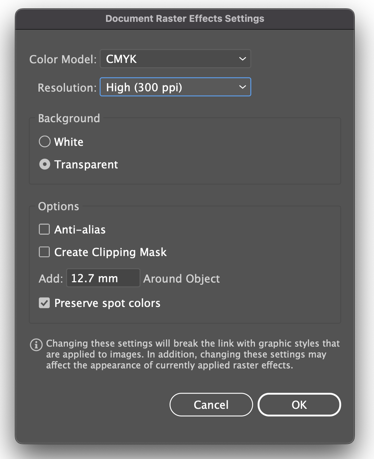Confirm settings with the OK button
Viewport: 374px width, 459px height.
pyautogui.click(x=299, y=404)
